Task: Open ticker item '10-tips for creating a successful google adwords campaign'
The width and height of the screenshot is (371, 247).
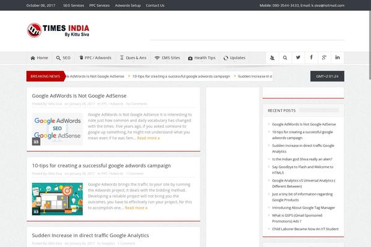Action: (x=181, y=77)
